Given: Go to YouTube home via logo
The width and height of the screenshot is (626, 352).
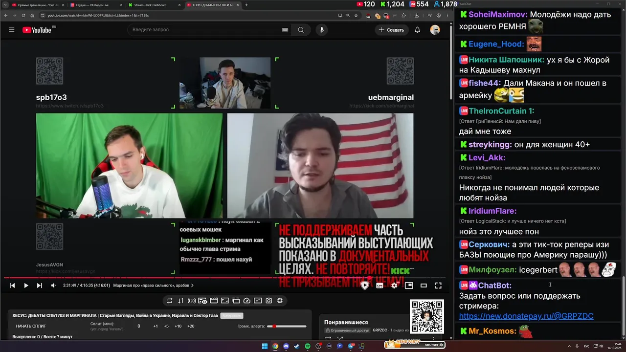Looking at the screenshot, I should 37,30.
